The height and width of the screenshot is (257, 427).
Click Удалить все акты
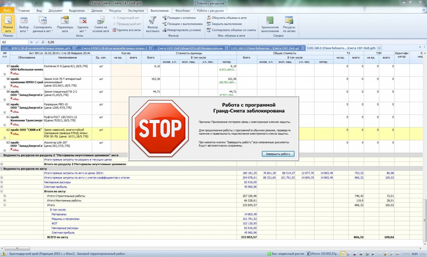(127, 30)
